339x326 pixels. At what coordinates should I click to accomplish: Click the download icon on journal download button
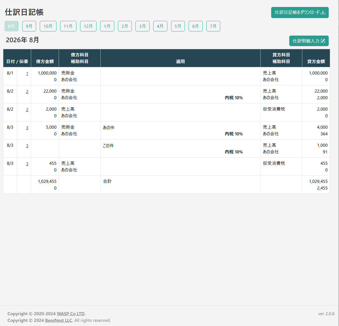coord(323,13)
